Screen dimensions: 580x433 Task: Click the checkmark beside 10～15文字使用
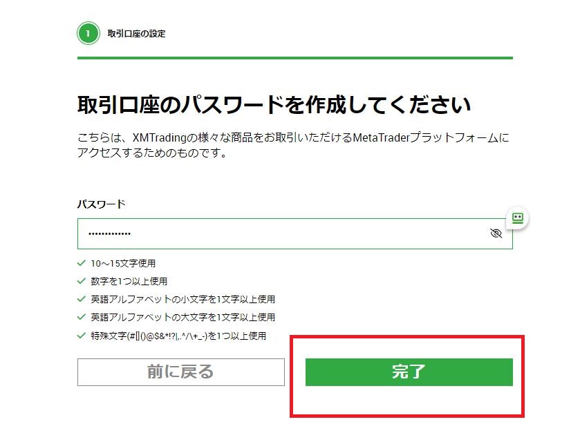82,263
